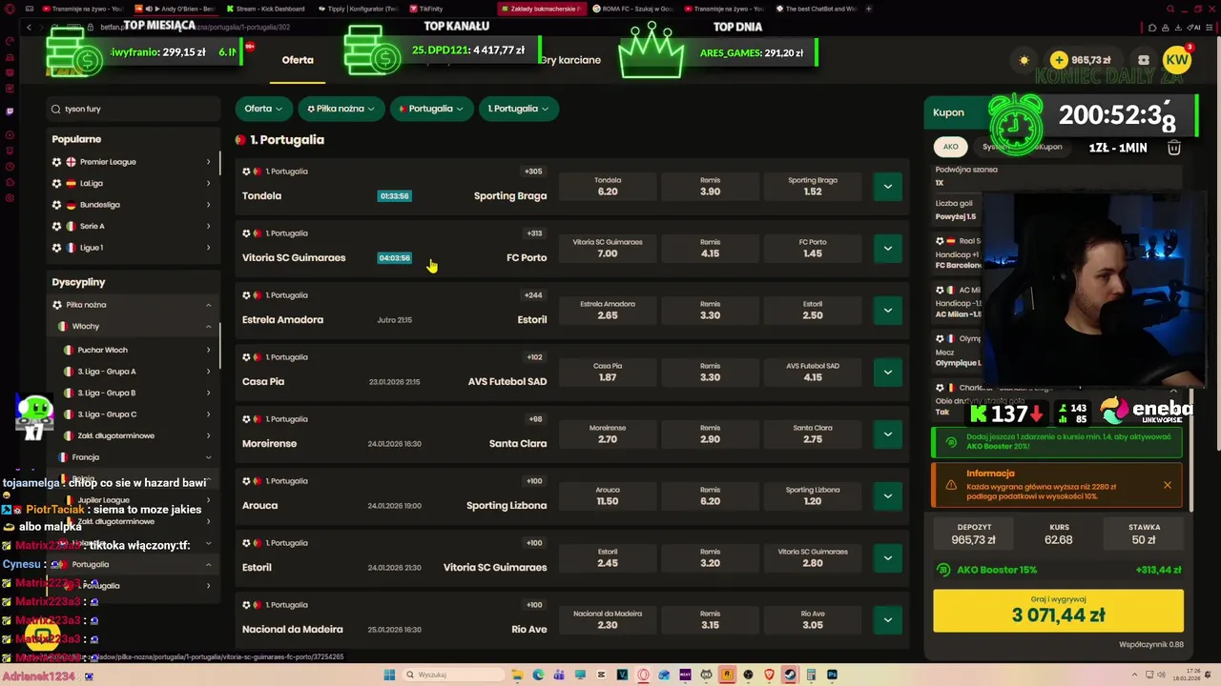Open the KW user avatar menu
The image size is (1221, 686).
pos(1177,60)
